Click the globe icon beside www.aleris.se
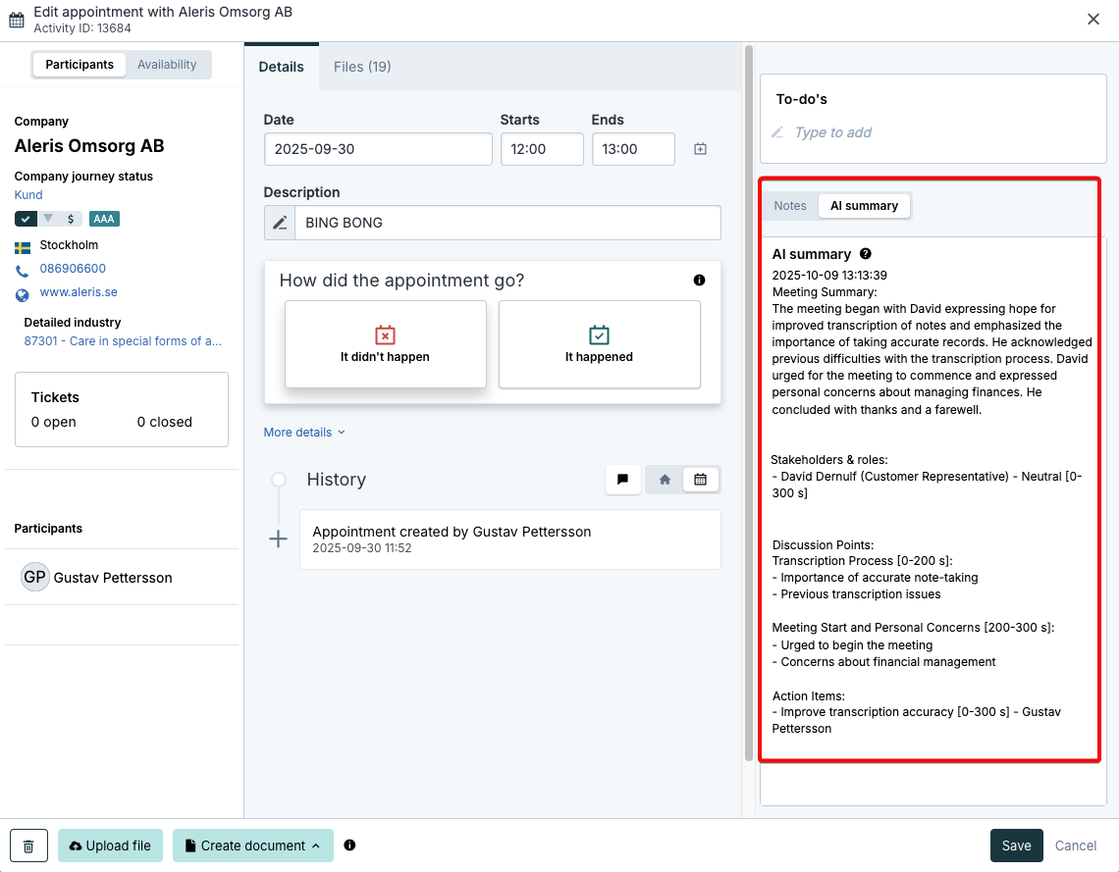1119x872 pixels. (23, 295)
